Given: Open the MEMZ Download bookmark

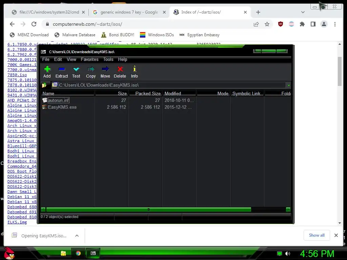Looking at the screenshot, I should pos(29,35).
